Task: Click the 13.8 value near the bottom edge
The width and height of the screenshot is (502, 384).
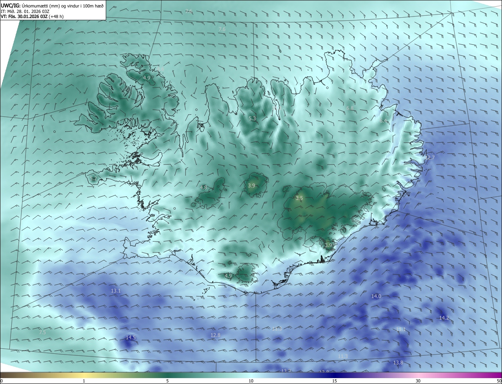Action: (x=398, y=363)
